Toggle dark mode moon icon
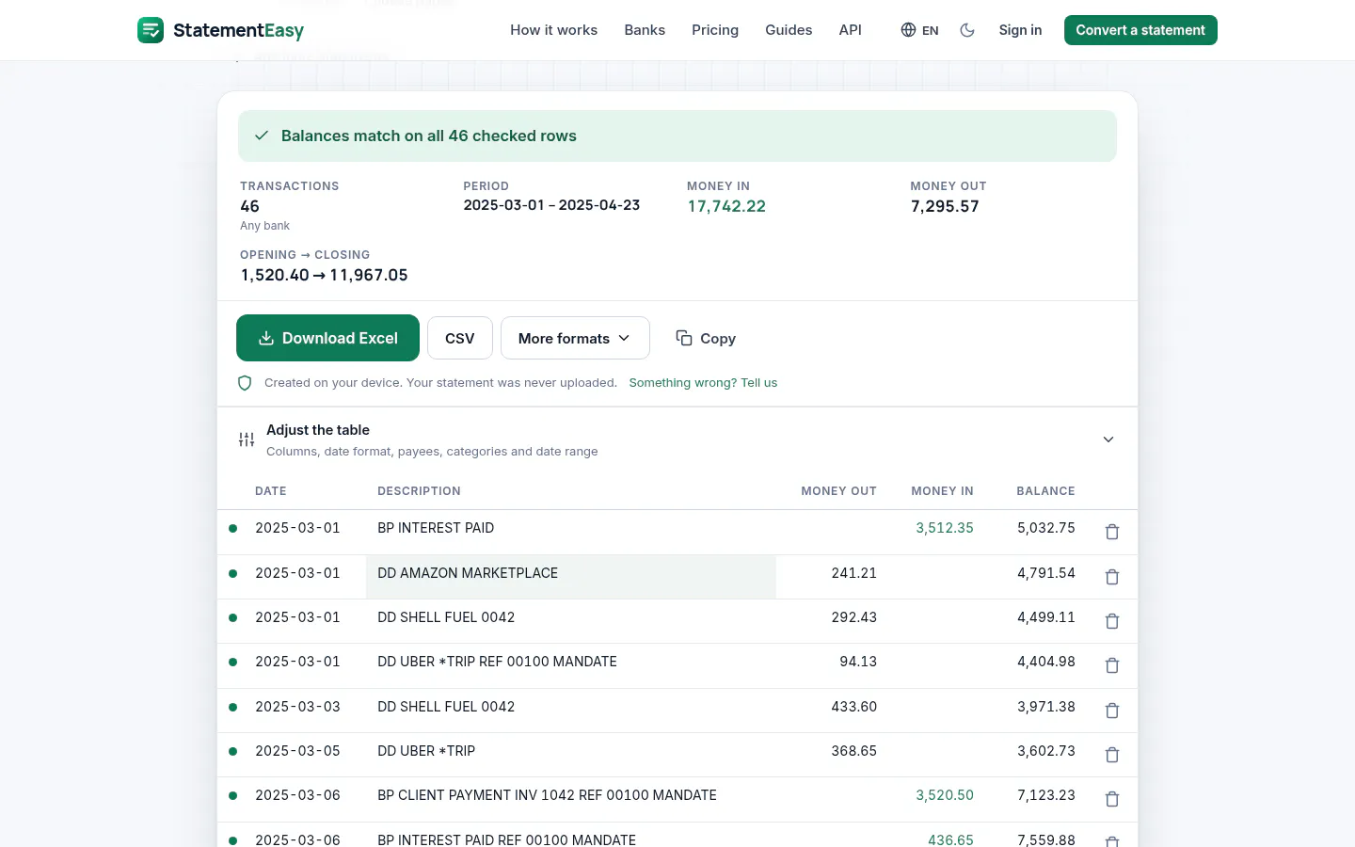1355x847 pixels. coord(967,30)
